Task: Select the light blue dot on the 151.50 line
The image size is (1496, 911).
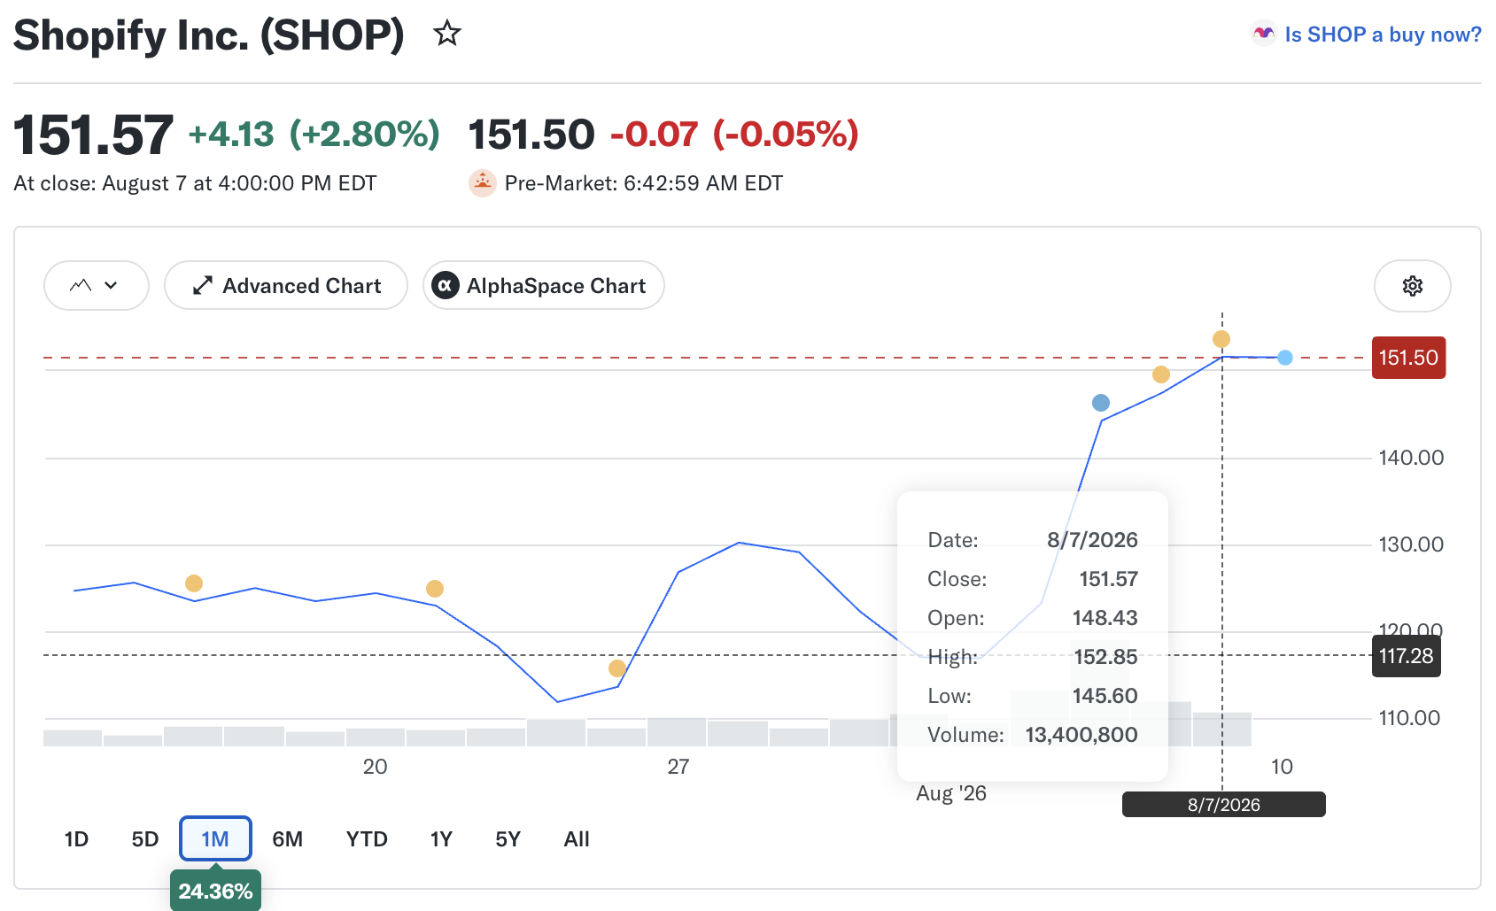Action: (1285, 358)
